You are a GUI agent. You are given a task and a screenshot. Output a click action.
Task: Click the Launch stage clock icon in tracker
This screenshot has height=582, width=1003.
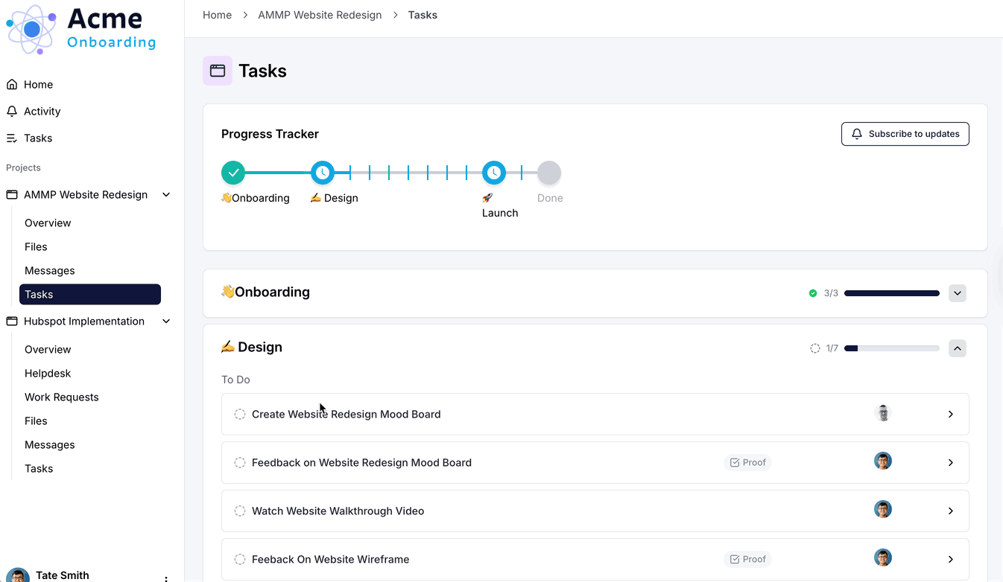click(x=494, y=173)
